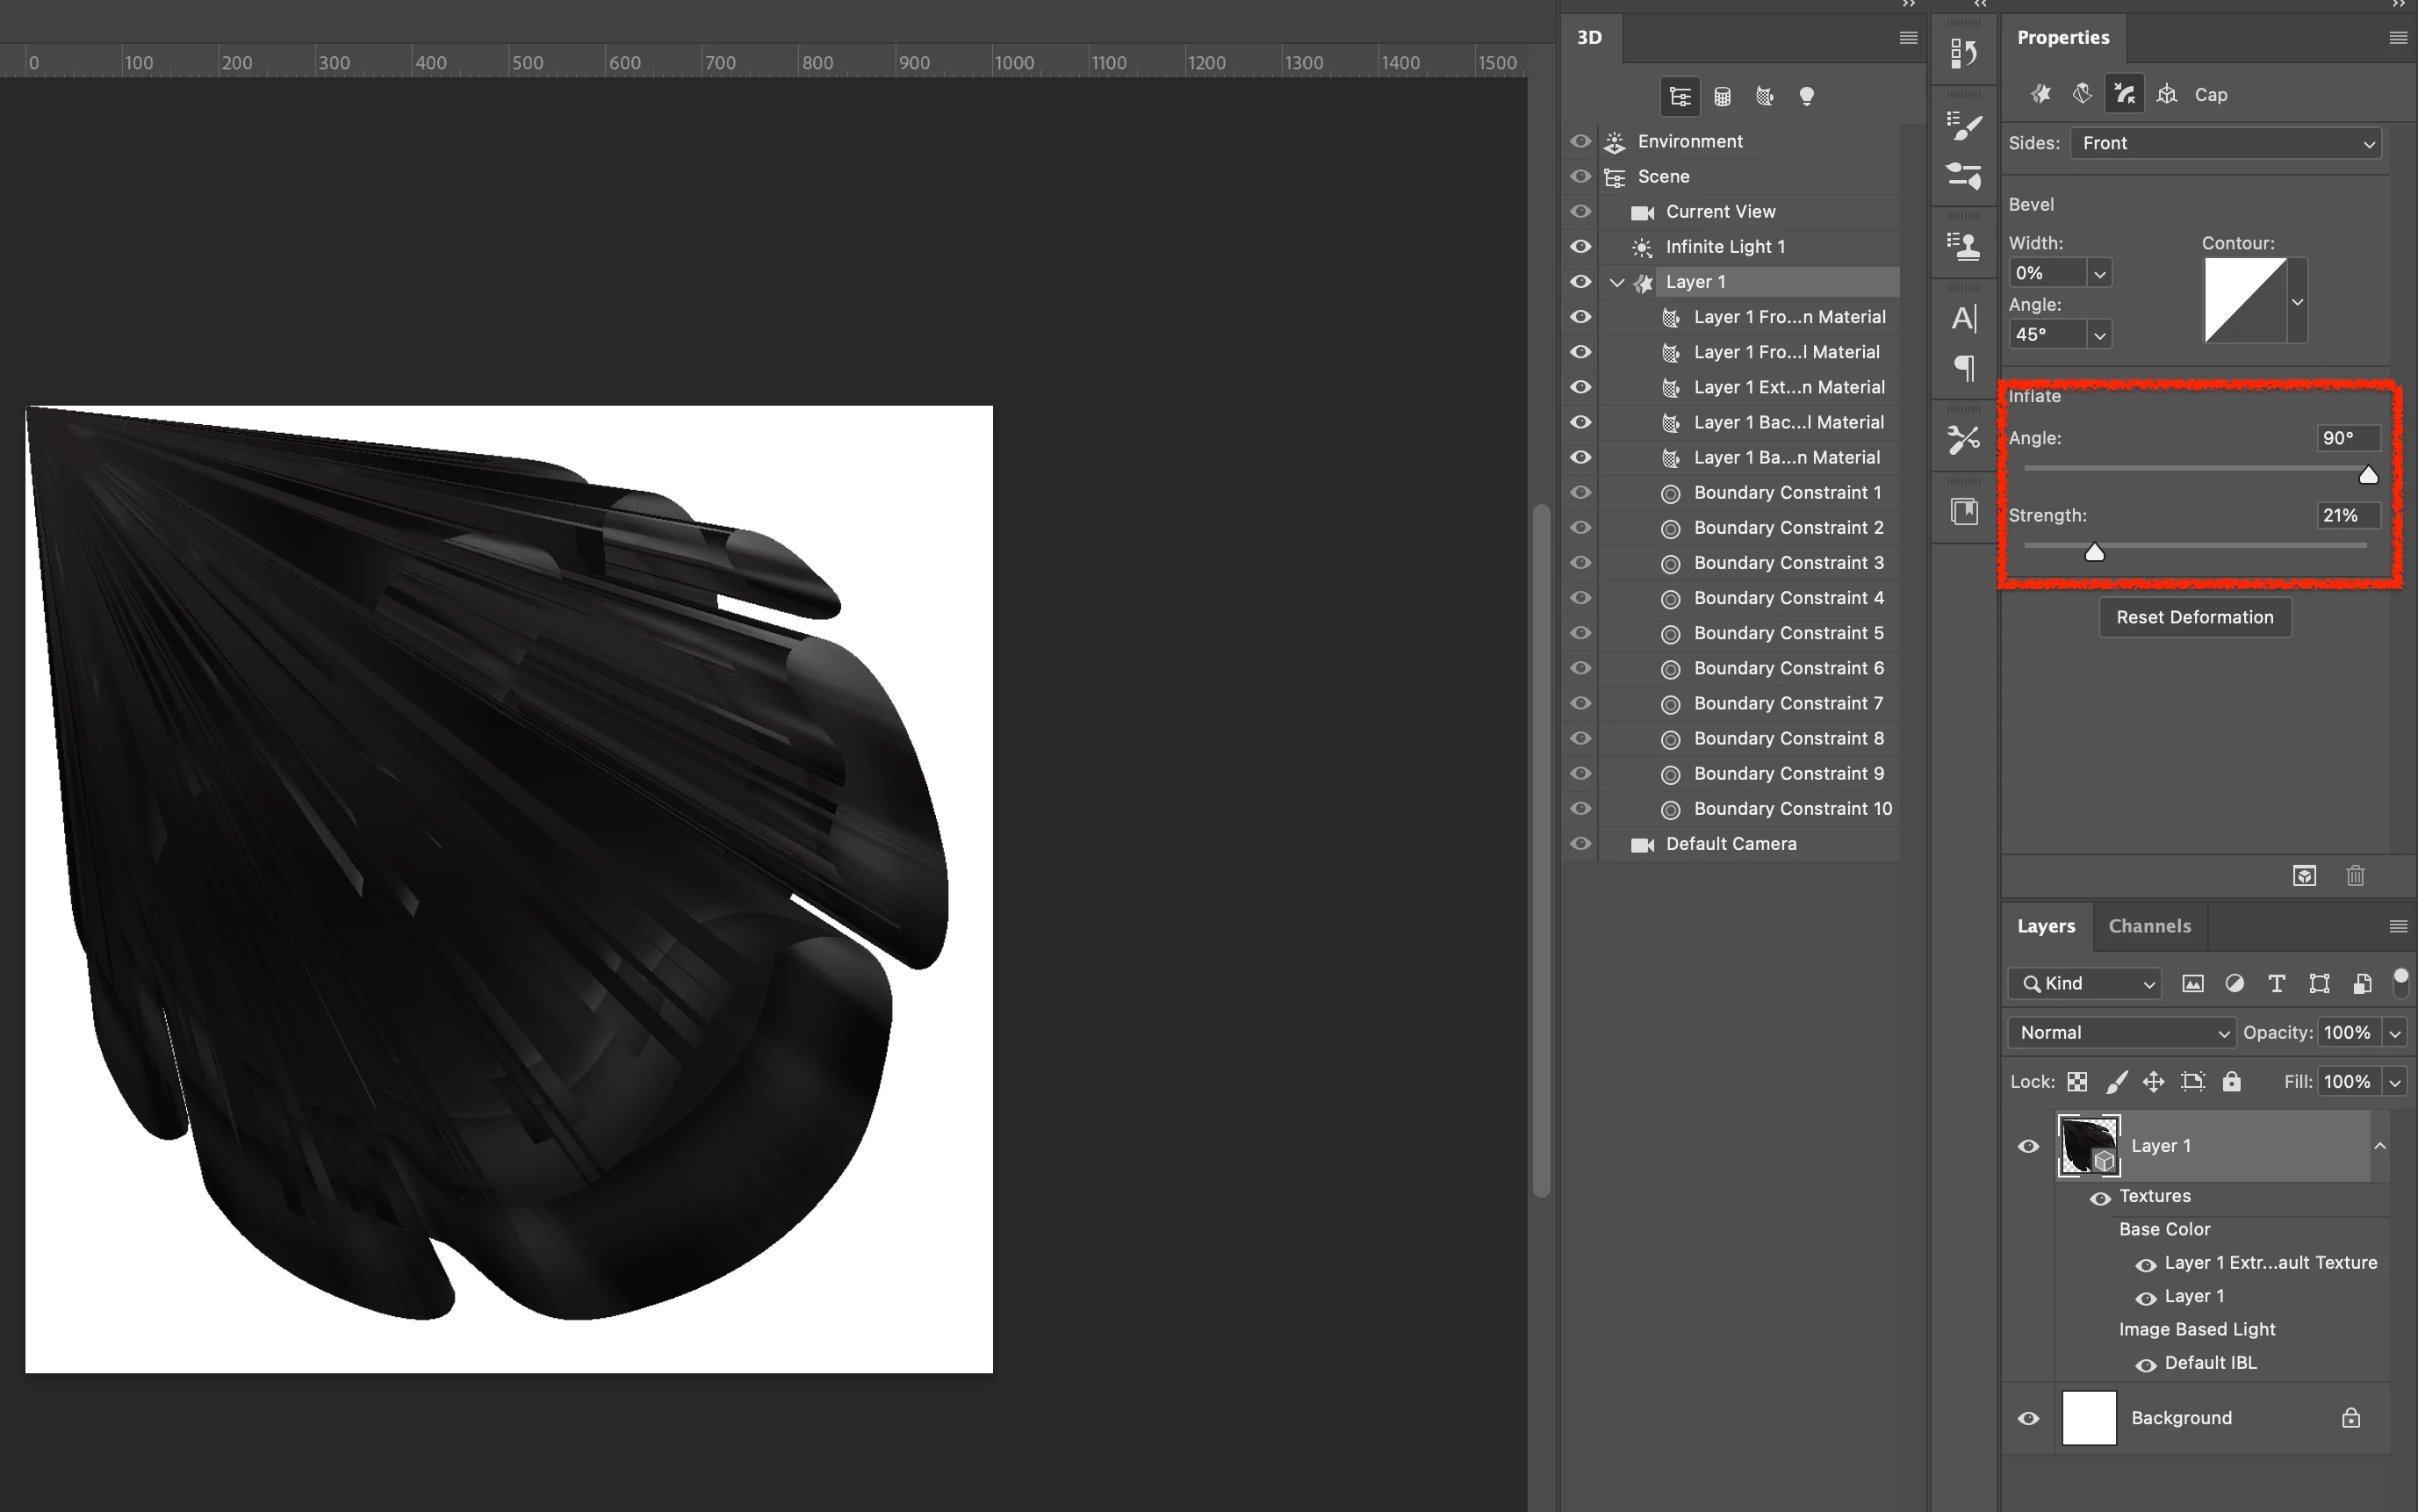This screenshot has height=1512, width=2418.
Task: Click the Reset Deformation button
Action: coord(2194,617)
